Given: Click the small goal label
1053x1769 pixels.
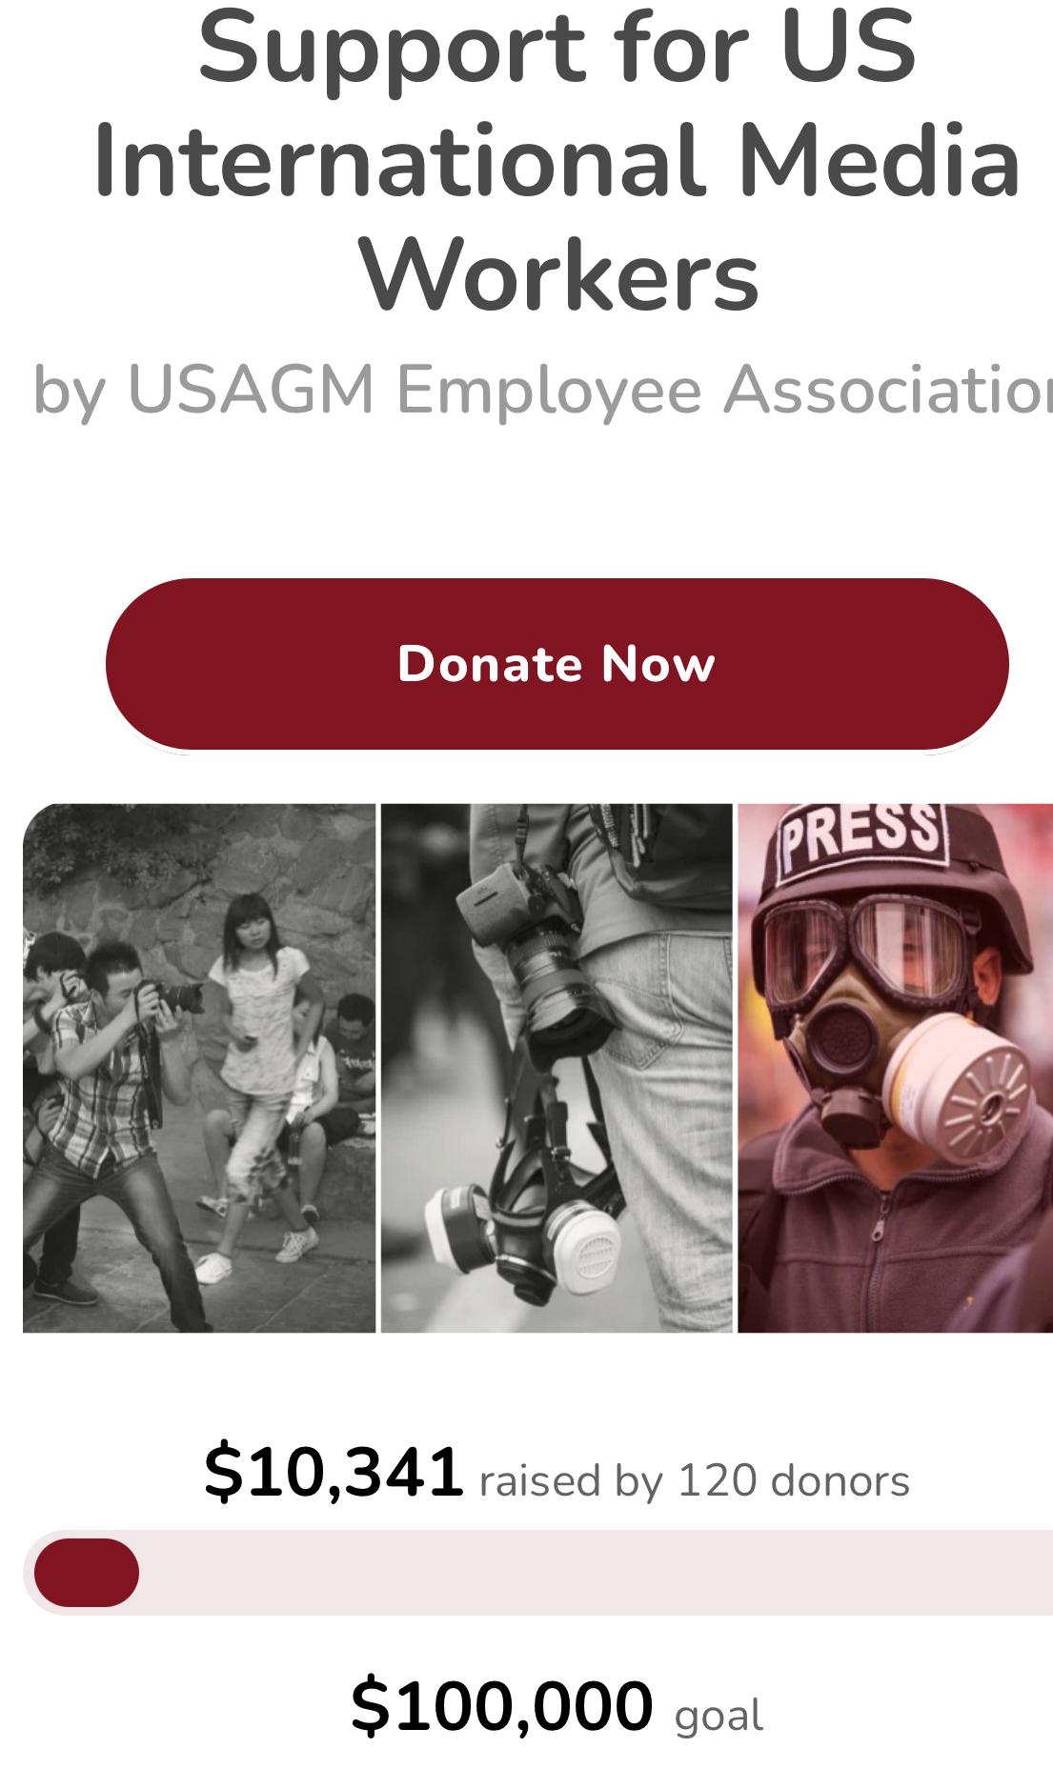Looking at the screenshot, I should [x=719, y=1717].
